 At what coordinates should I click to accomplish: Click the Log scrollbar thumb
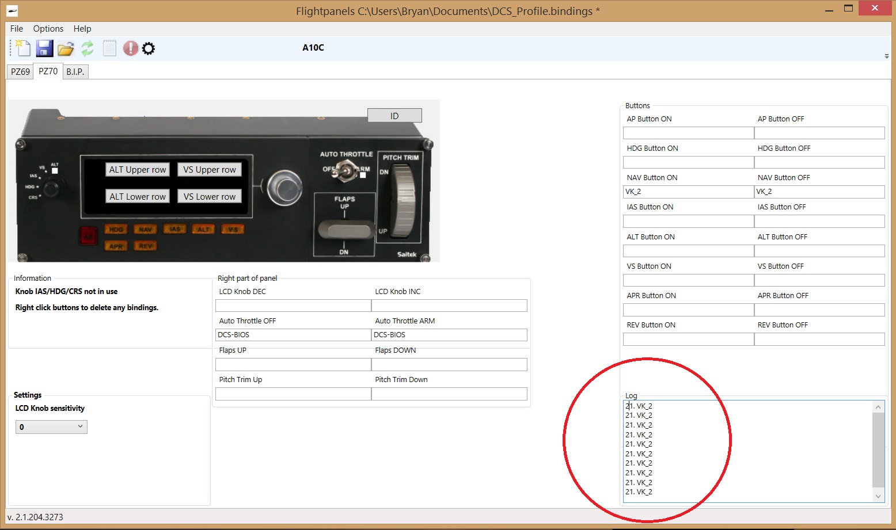pyautogui.click(x=878, y=450)
